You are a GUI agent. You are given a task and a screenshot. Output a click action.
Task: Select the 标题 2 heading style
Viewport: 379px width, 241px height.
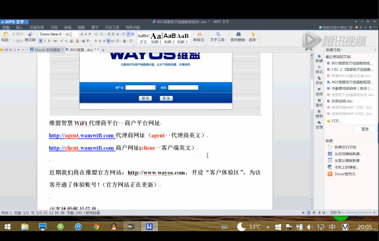click(x=169, y=38)
